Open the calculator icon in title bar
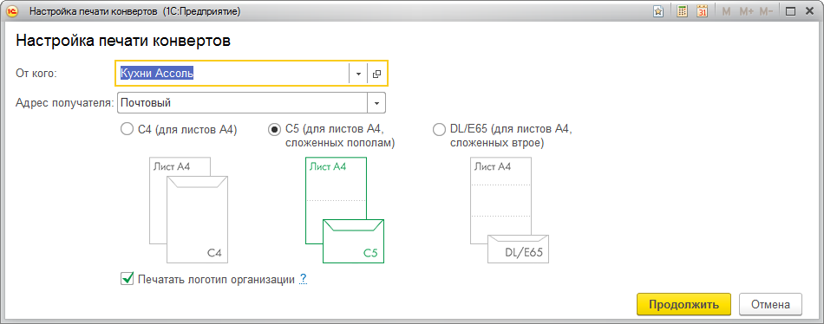This screenshot has width=824, height=324. 682,11
